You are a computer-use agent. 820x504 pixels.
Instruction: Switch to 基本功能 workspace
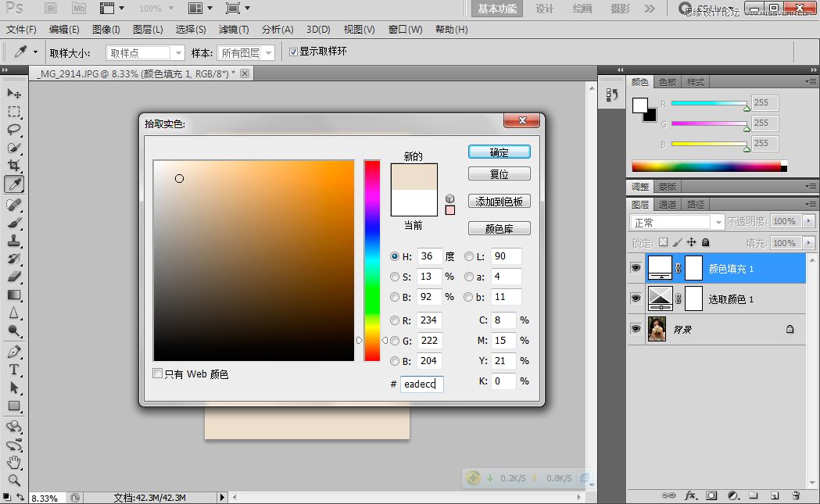pos(497,9)
